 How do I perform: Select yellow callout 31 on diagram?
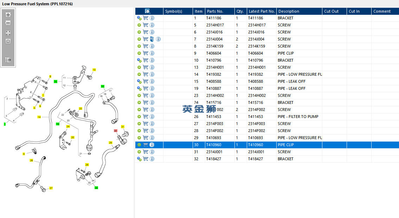(123, 127)
